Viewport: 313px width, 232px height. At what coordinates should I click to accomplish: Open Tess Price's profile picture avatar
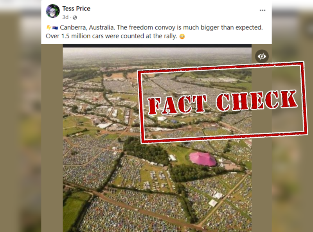coord(53,11)
